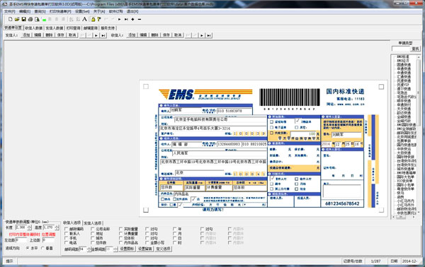Viewport: 425px width, 267px height.
Task: Click 编辑 button in the 收信人 row
Action: [x=143, y=35]
